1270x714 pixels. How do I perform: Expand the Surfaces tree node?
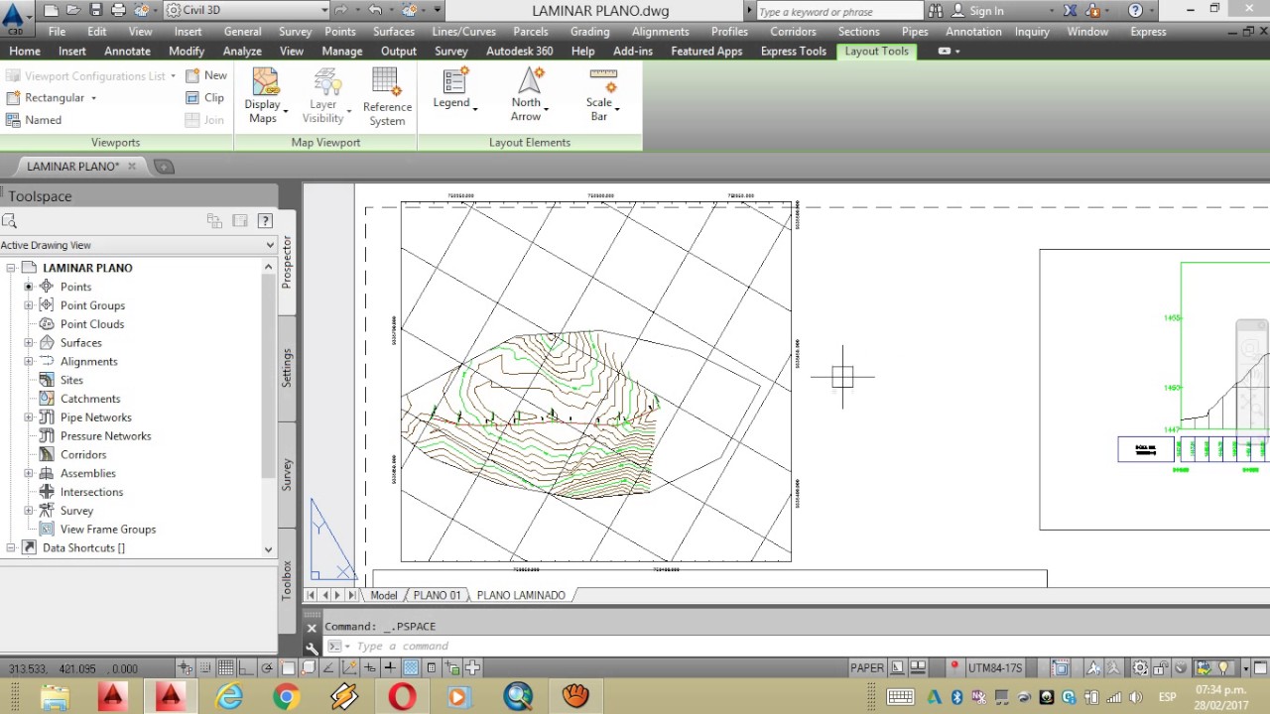point(29,343)
